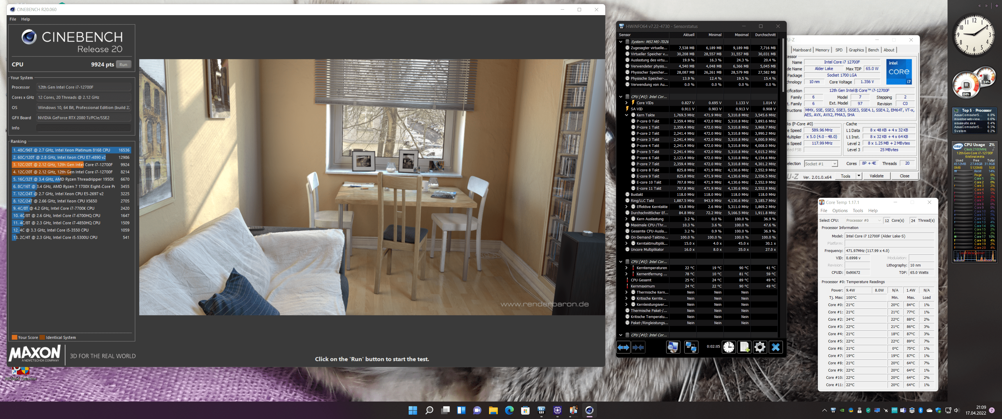Select Xeon Platinum 8168 ranking row

tap(71, 150)
